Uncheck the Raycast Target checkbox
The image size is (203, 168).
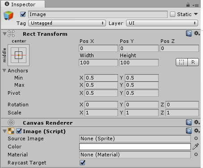82,163
